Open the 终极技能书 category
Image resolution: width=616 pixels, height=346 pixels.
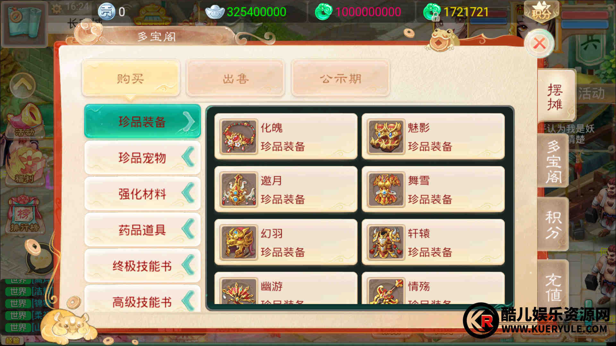[142, 266]
